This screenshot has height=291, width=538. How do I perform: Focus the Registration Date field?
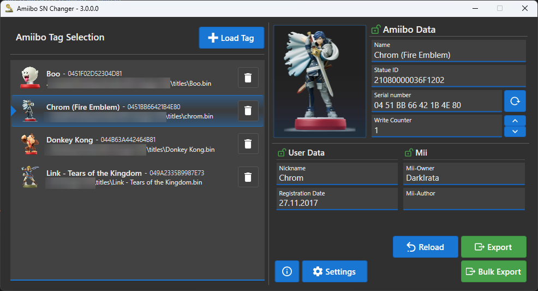tap(337, 199)
